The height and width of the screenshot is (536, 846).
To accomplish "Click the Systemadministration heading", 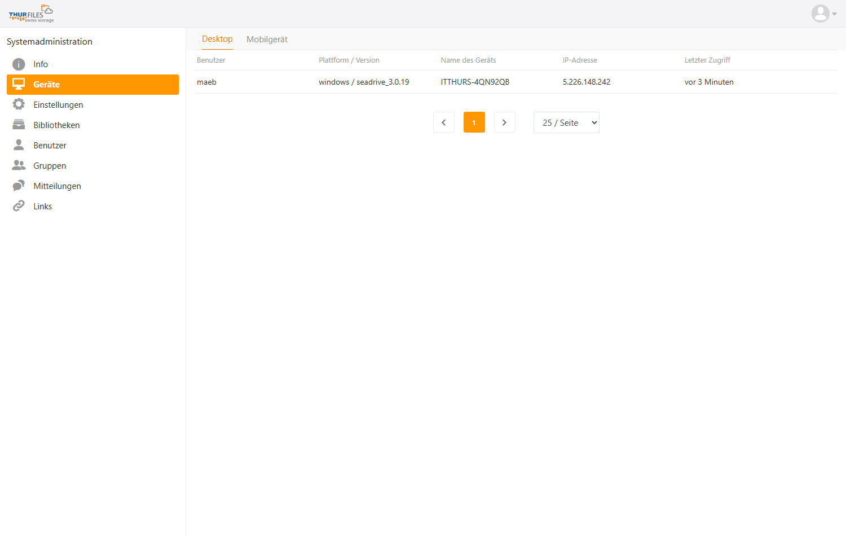I will click(50, 42).
